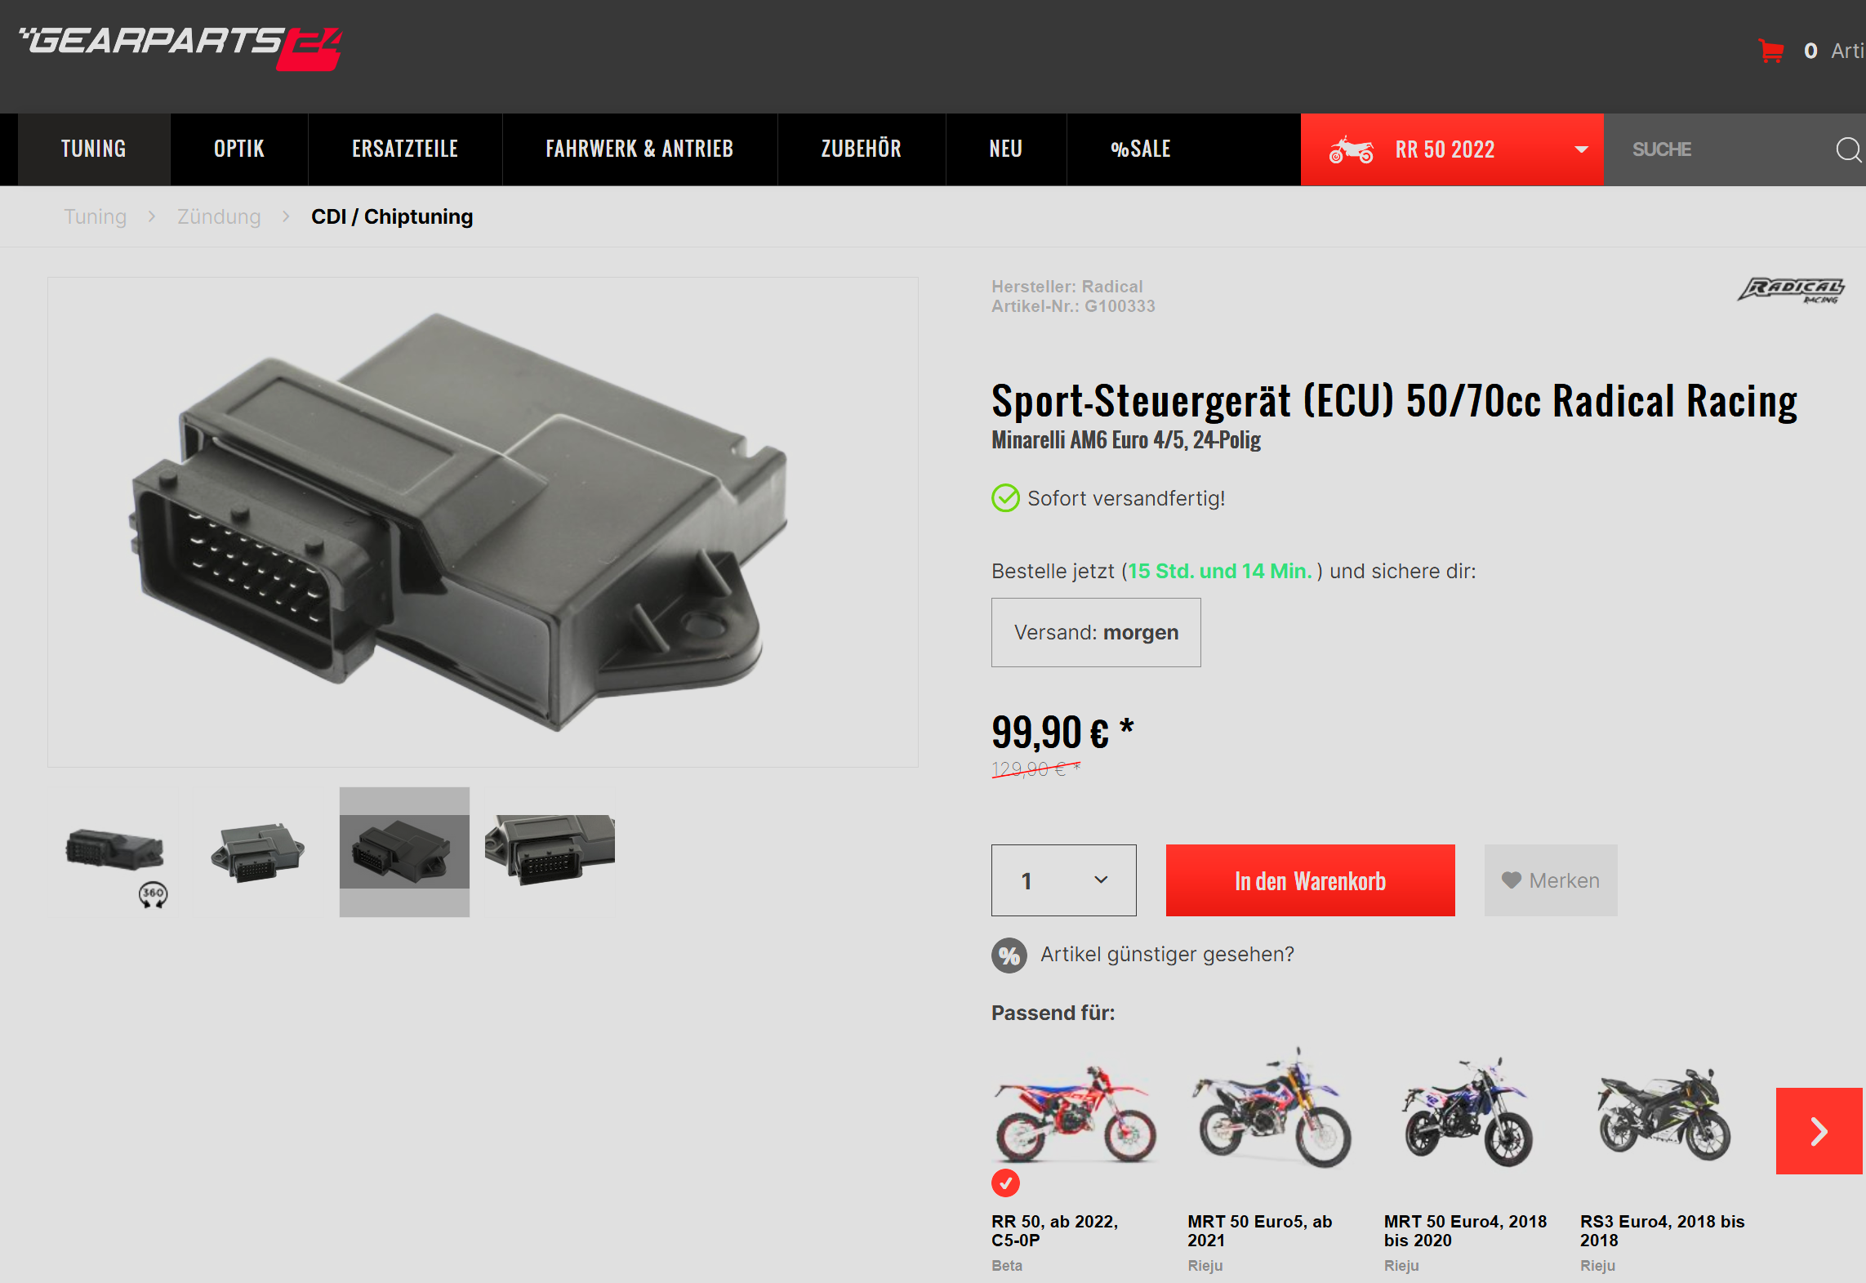
Task: Open the quantity dropdown
Action: (x=1063, y=880)
